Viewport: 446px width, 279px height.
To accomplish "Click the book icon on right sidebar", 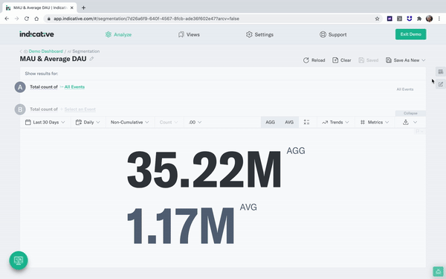I will pyautogui.click(x=441, y=71).
